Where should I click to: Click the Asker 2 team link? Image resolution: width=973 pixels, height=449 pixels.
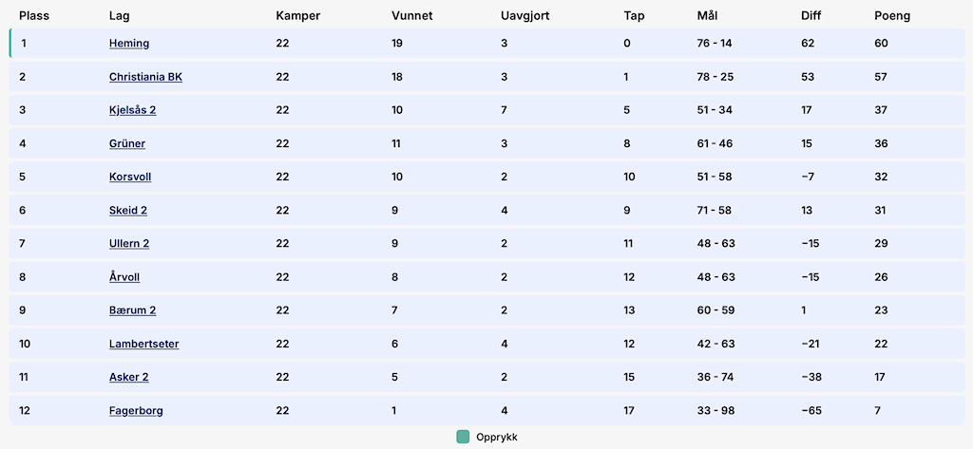pos(129,377)
